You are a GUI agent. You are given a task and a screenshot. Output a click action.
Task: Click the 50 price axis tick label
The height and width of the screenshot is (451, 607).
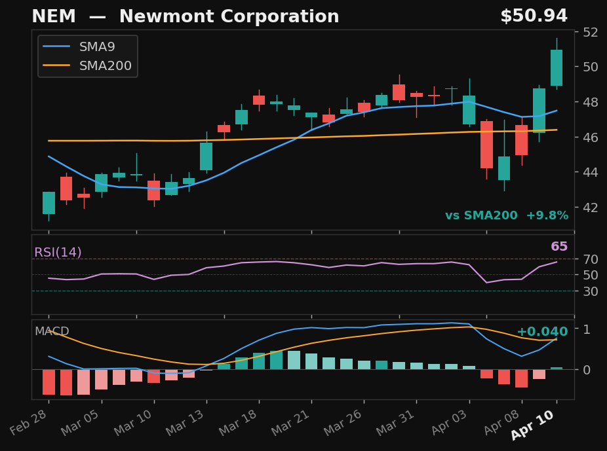point(591,67)
